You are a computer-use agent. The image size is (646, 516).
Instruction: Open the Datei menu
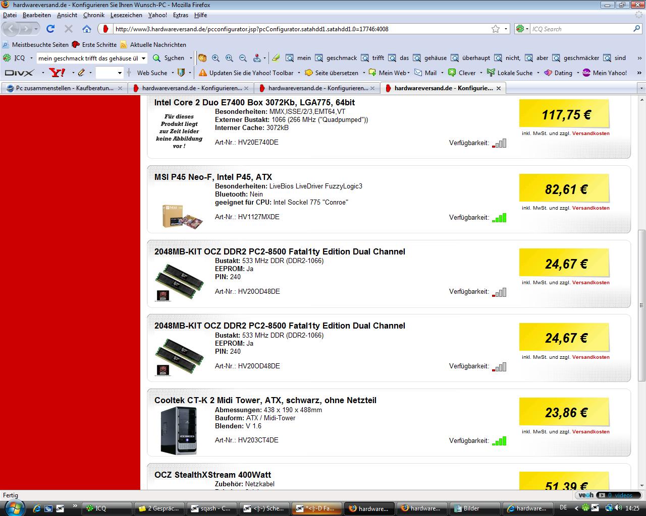coord(10,15)
